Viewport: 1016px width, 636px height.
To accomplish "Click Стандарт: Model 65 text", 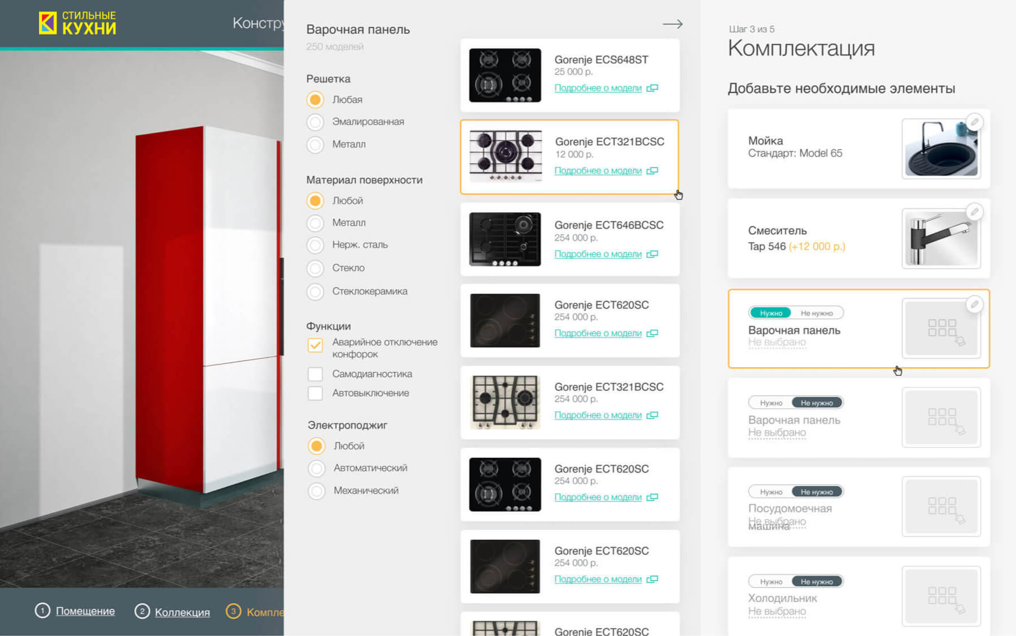I will tap(795, 153).
